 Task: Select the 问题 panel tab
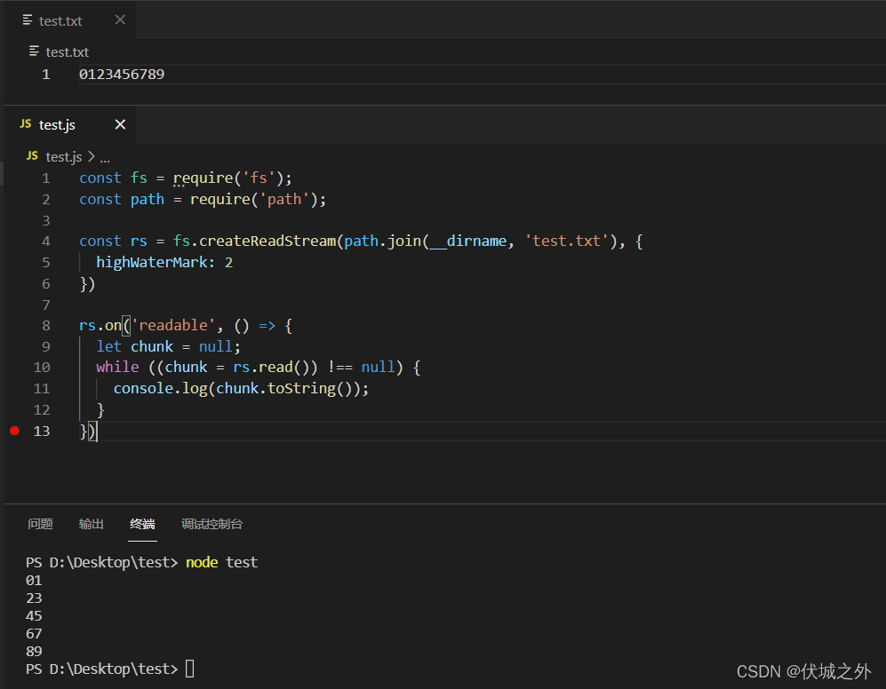40,524
